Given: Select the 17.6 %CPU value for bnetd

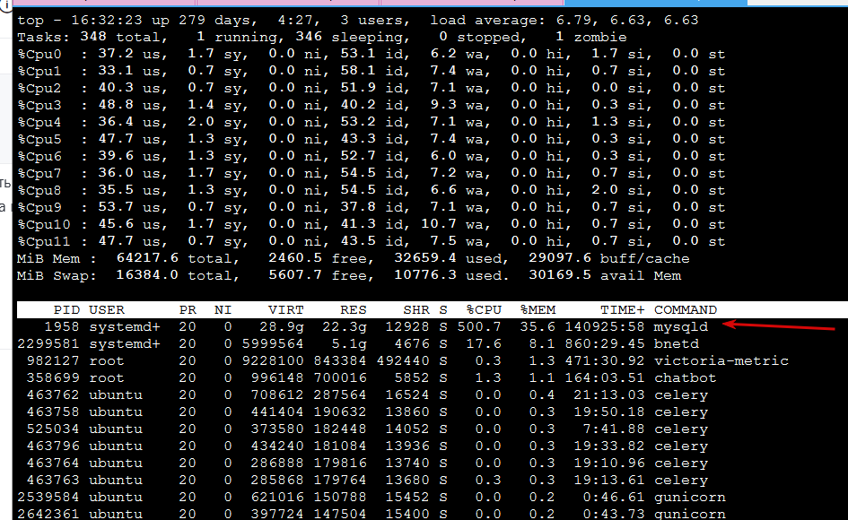Looking at the screenshot, I should [484, 343].
